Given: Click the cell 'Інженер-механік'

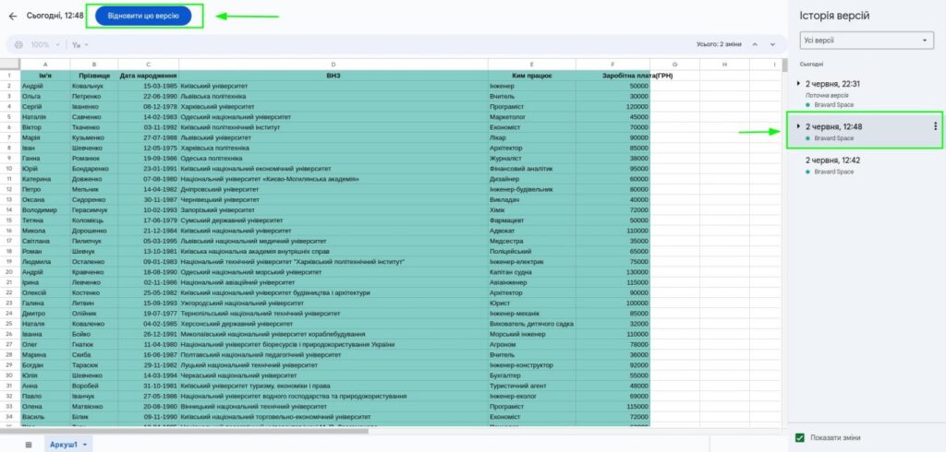Looking at the screenshot, I should tap(531, 314).
